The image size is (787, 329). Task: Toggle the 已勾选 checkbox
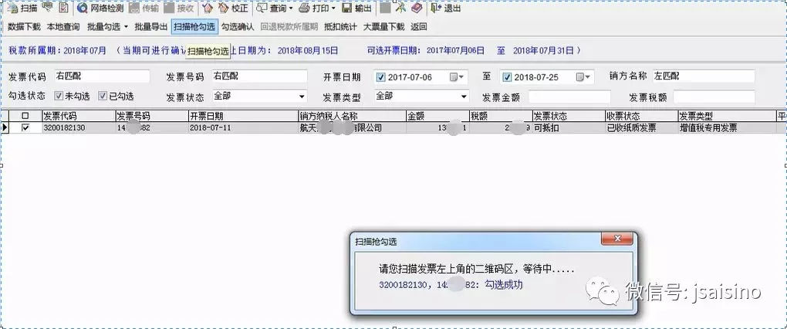coord(102,97)
